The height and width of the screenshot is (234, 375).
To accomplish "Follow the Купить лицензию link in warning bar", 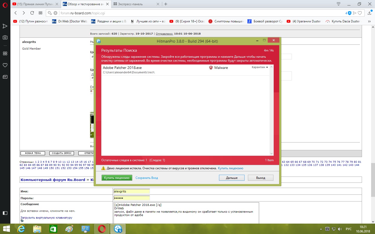I will pyautogui.click(x=230, y=168).
